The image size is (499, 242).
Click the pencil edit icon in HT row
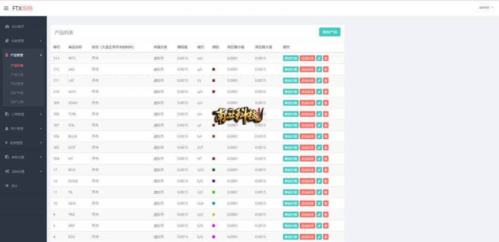point(319,159)
